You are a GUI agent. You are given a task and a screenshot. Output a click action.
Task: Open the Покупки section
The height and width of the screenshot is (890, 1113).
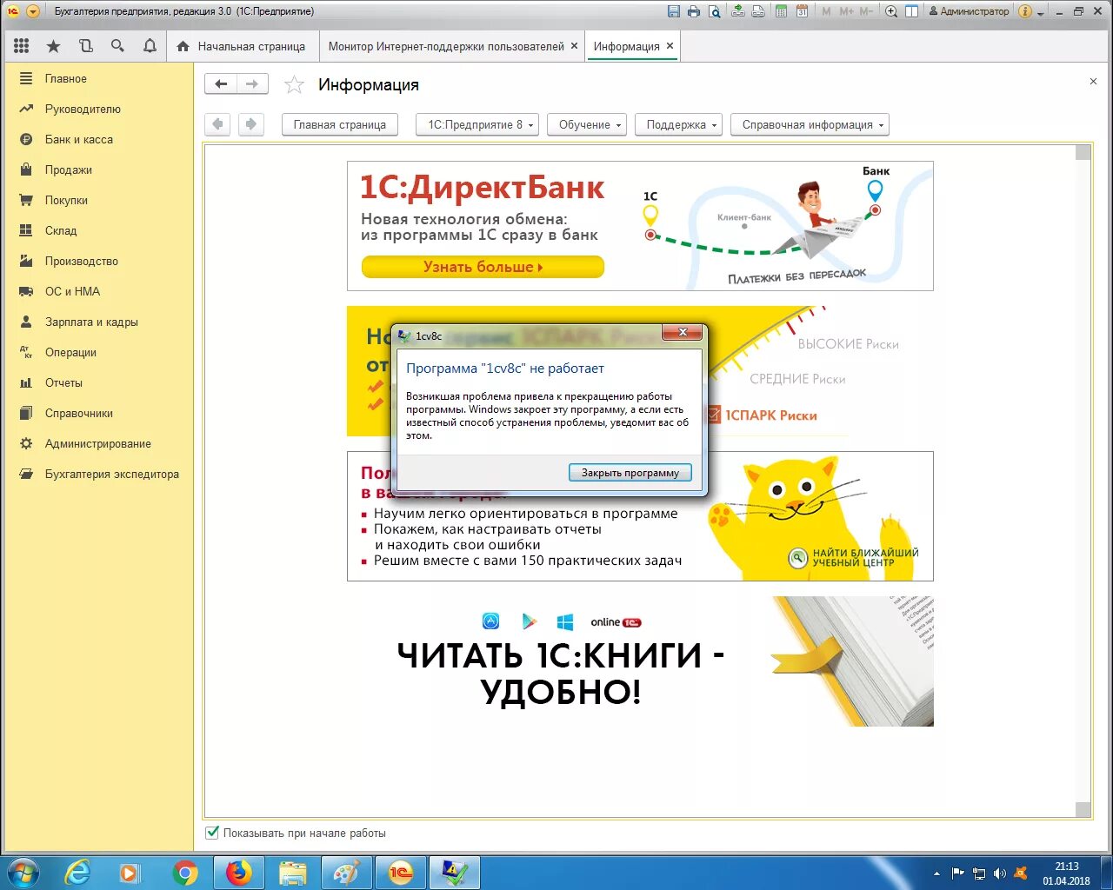(66, 200)
